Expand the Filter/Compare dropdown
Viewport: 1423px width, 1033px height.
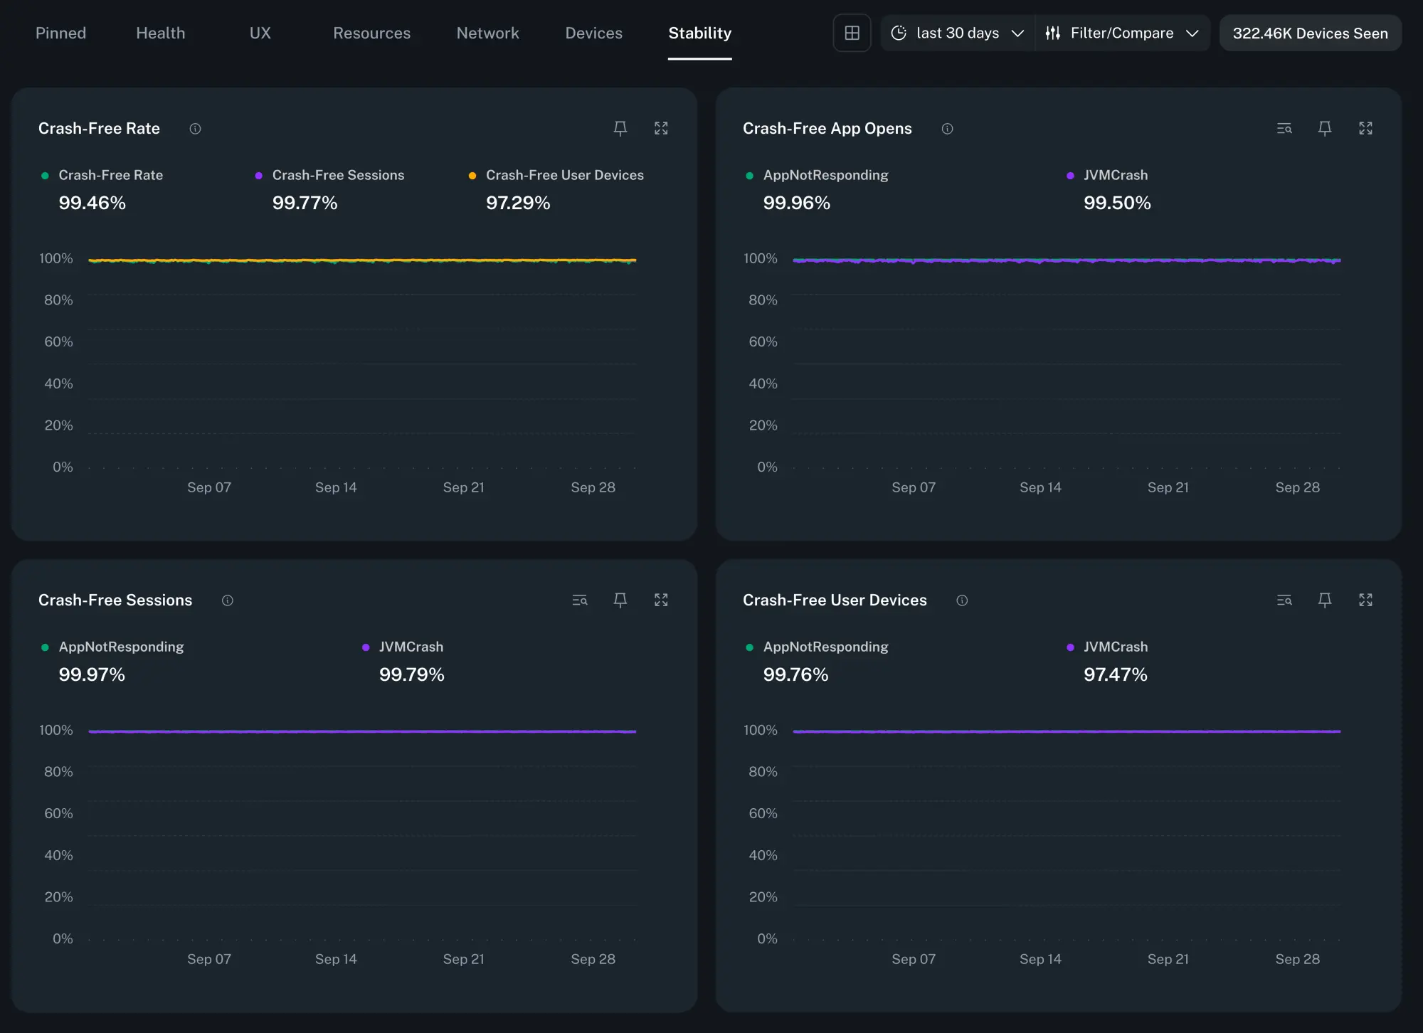pos(1122,33)
